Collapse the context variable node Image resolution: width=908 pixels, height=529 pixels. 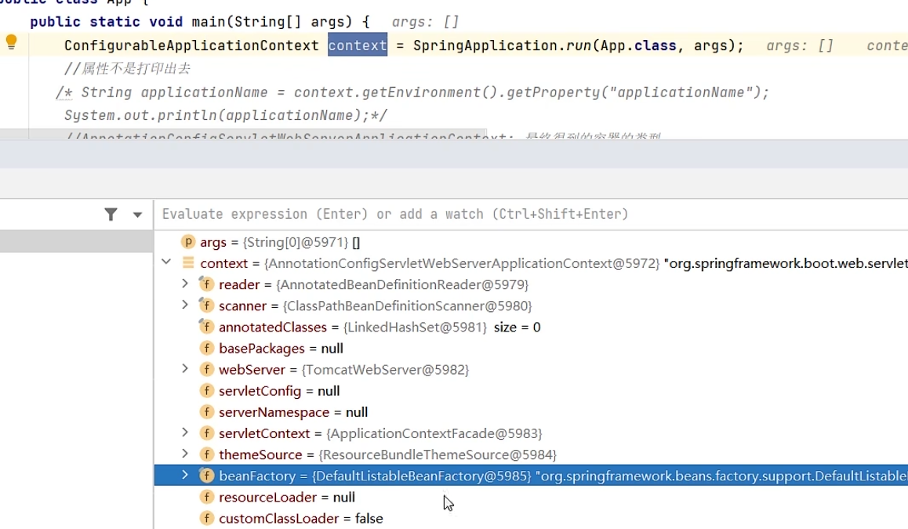click(166, 263)
